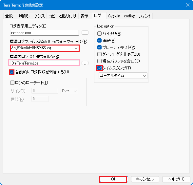Click the &h_%Y%m%d-%H%M%S.log filename text
Viewport: 193px width, 185px height.
click(31, 48)
